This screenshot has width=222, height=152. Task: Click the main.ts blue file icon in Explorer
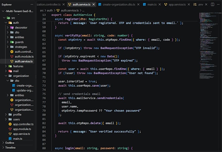click(x=10, y=139)
